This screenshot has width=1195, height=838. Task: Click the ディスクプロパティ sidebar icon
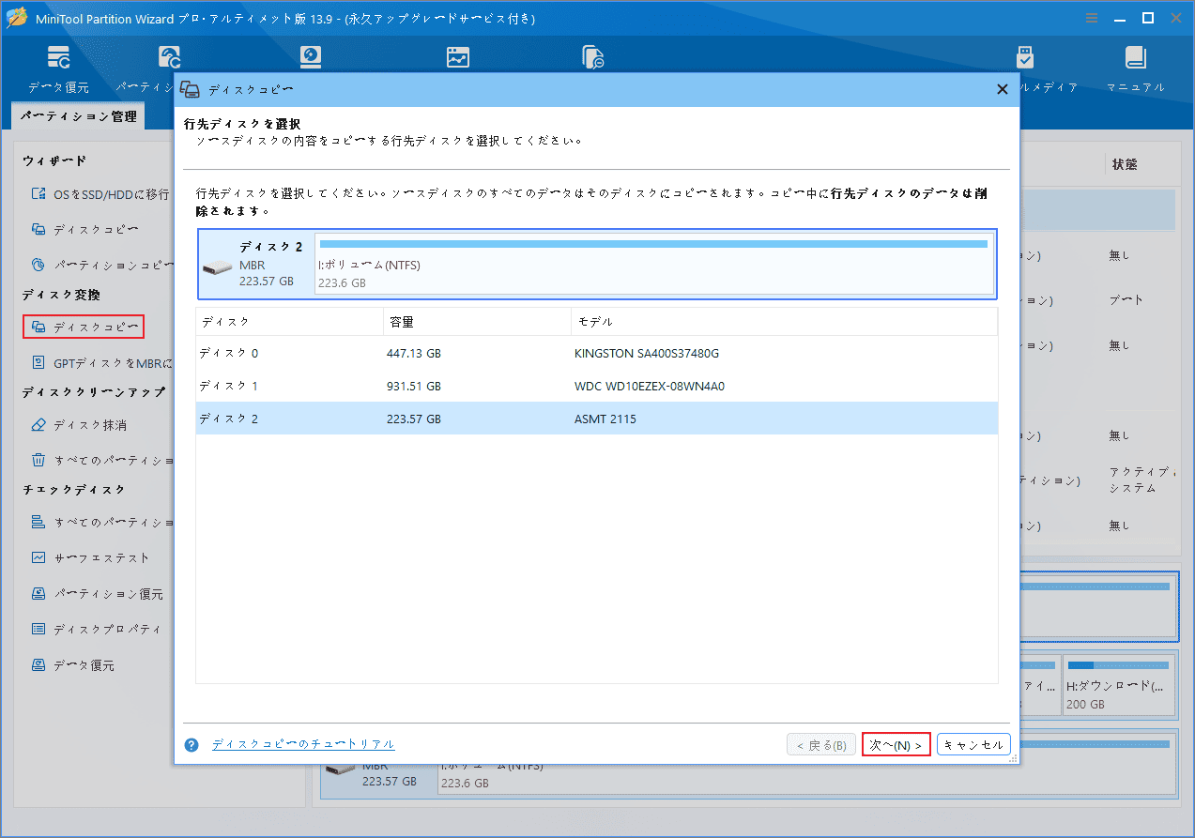(38, 629)
